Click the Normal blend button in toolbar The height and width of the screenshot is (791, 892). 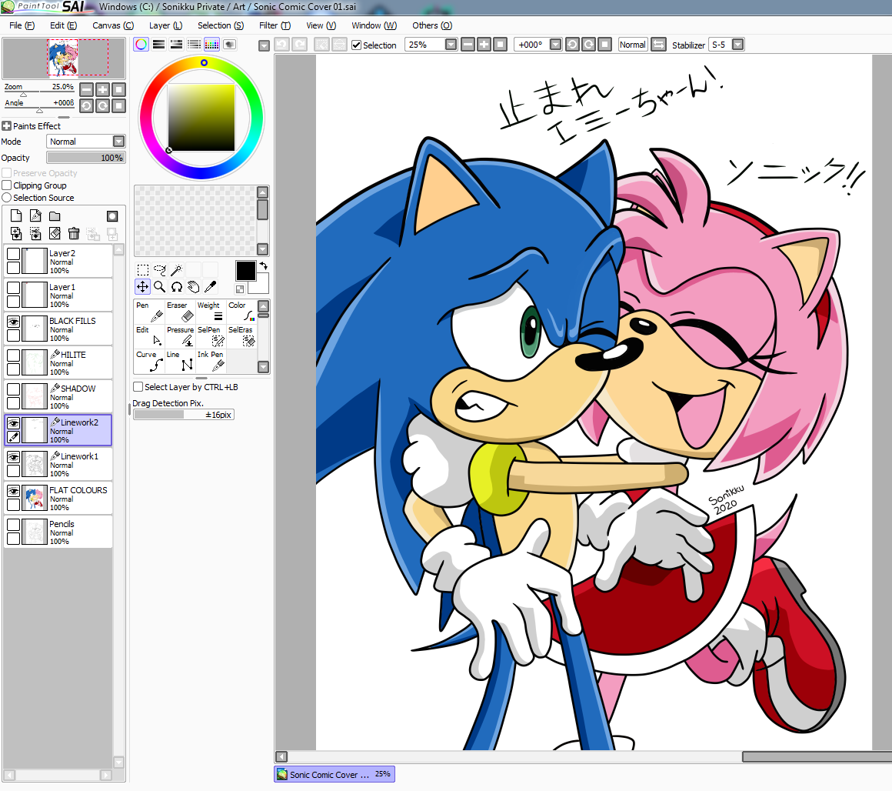pyautogui.click(x=633, y=45)
